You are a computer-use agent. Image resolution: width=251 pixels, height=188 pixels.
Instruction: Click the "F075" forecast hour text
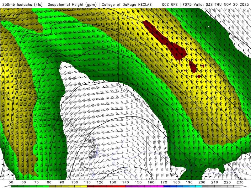coord(187,4)
